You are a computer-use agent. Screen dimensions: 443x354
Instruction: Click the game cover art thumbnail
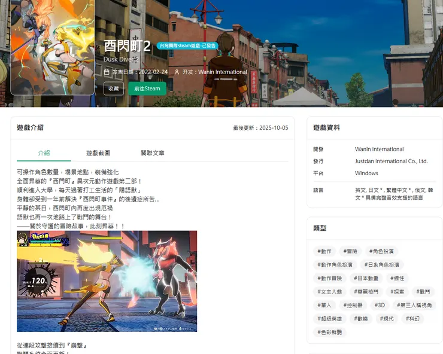(53, 47)
